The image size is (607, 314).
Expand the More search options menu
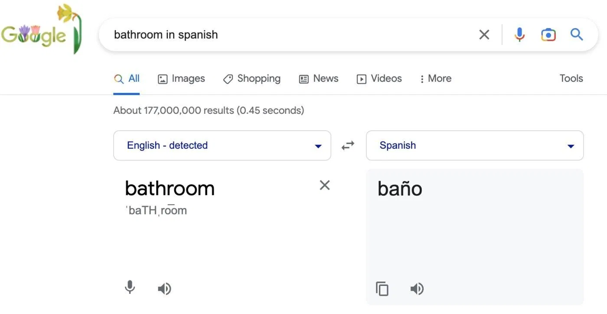[x=435, y=78]
